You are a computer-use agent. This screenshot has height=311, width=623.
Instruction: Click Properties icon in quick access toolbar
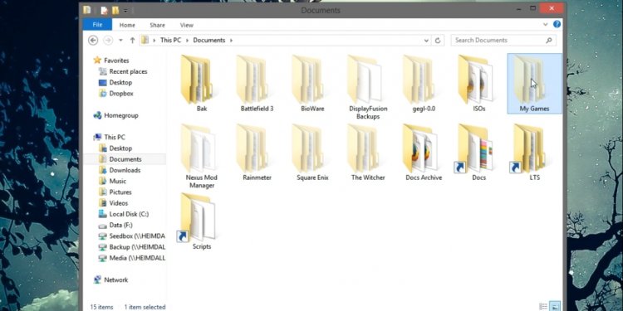[x=104, y=10]
